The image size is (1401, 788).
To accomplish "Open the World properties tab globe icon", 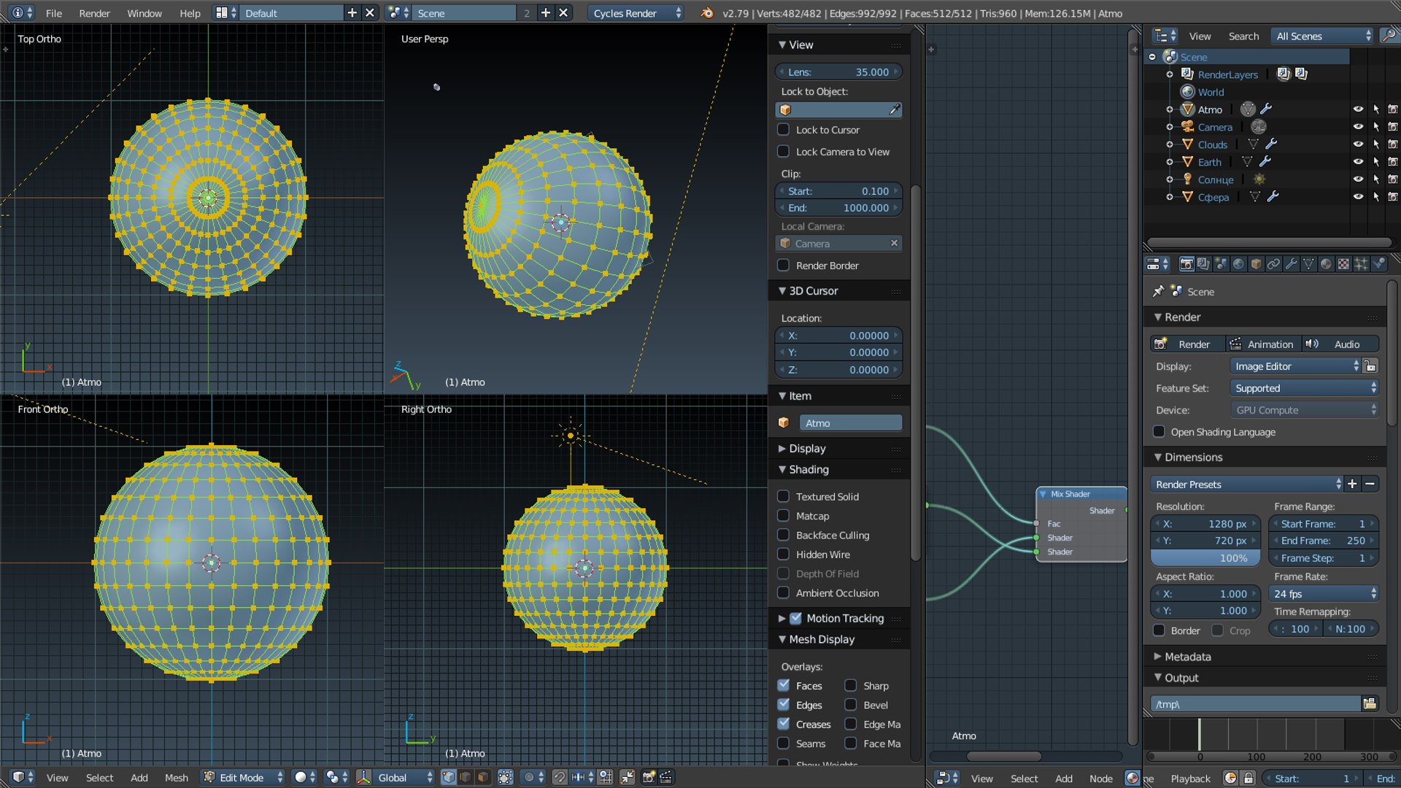I will [x=1238, y=264].
